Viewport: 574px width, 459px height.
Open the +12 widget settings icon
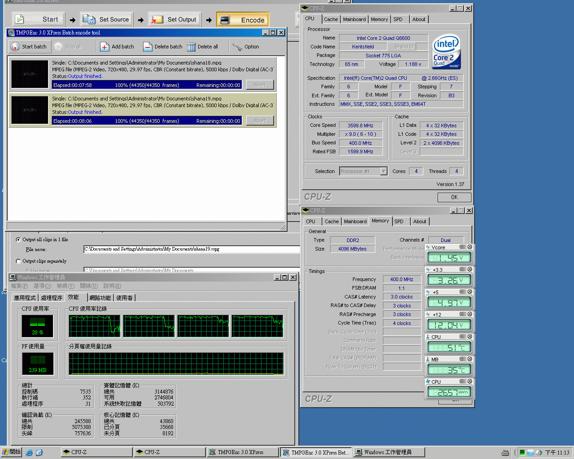(x=463, y=314)
